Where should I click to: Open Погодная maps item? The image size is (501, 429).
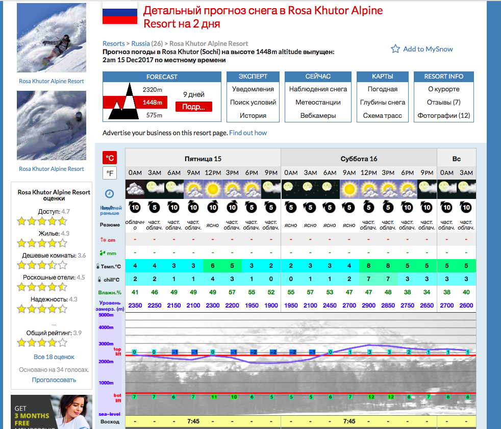pos(383,89)
